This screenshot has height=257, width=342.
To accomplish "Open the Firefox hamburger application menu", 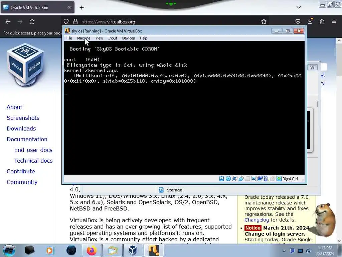I will [334, 21].
